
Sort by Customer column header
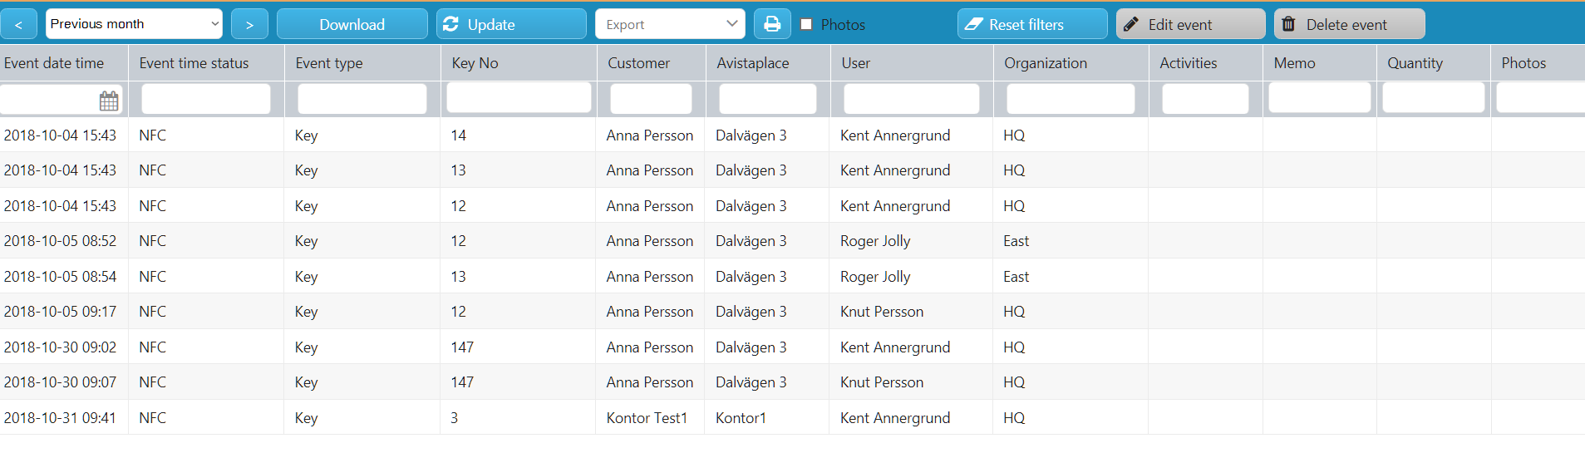point(638,63)
